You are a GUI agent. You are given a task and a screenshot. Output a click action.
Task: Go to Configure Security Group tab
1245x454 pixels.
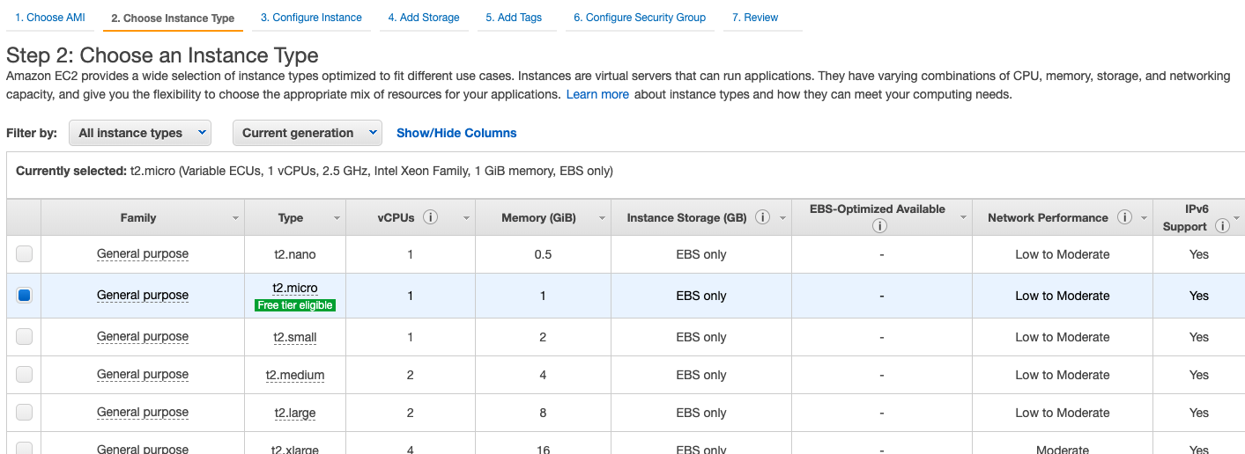[640, 18]
